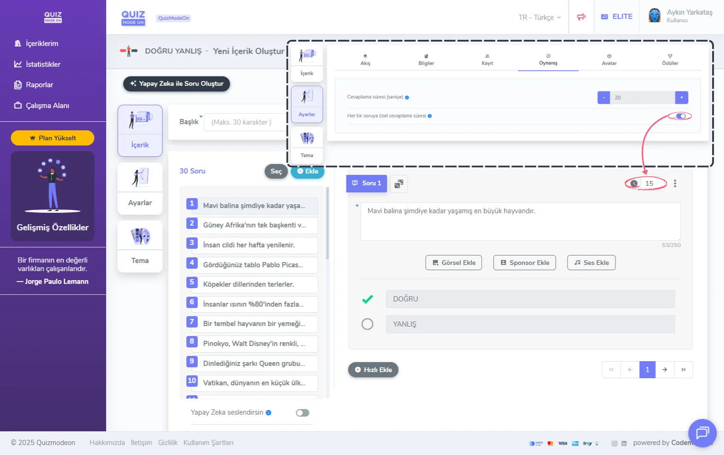This screenshot has width=724, height=455.
Task: Open Raporlar in the left menu
Action: [39, 85]
